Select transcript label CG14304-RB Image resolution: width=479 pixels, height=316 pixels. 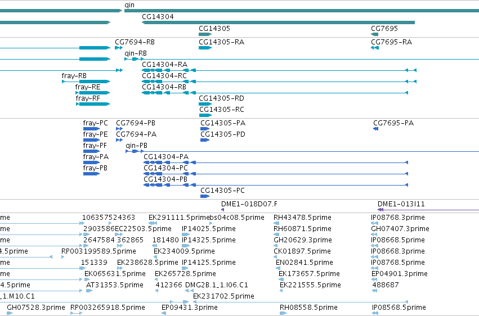tap(164, 87)
